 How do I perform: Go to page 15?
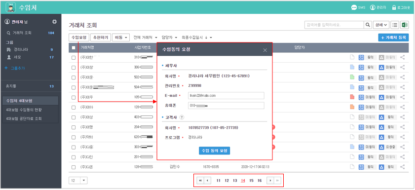(252, 181)
